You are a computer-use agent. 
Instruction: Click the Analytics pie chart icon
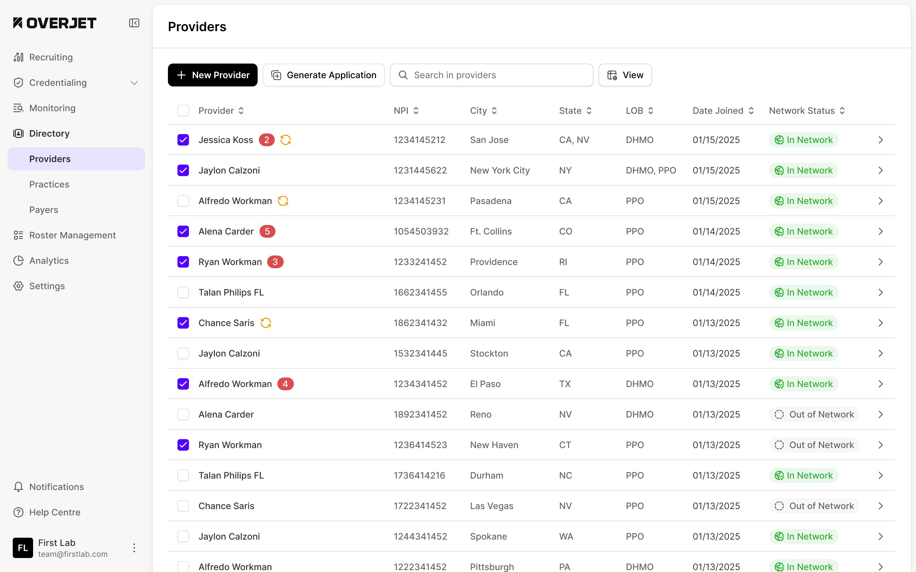[18, 261]
